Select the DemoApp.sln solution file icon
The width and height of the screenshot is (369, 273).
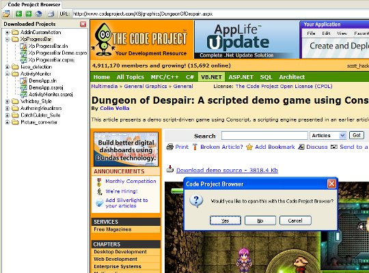tap(23, 81)
